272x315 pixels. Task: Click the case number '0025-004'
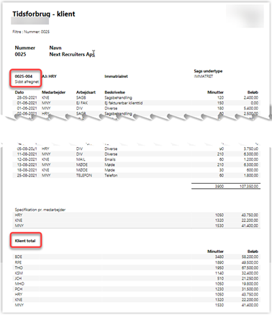(x=24, y=76)
